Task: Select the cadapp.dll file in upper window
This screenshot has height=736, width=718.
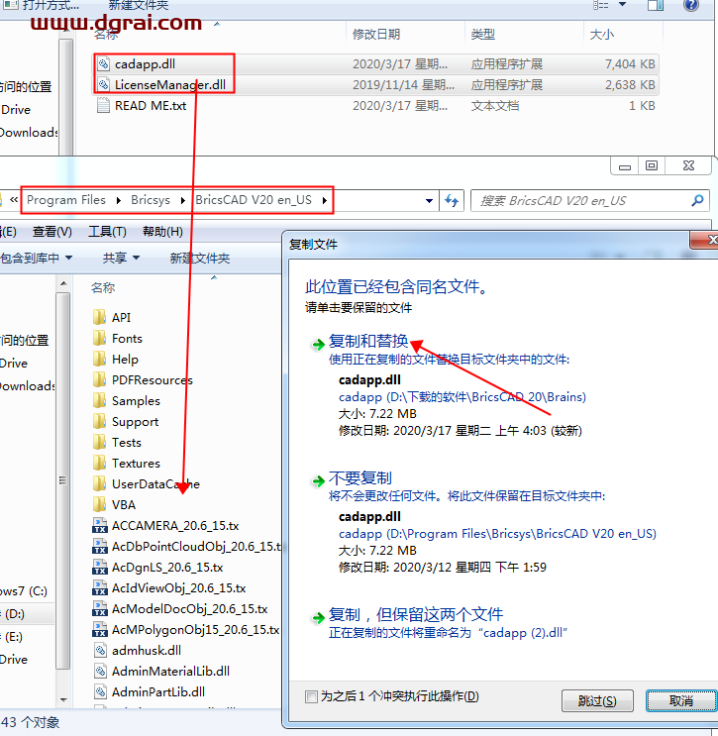Action: point(375,63)
